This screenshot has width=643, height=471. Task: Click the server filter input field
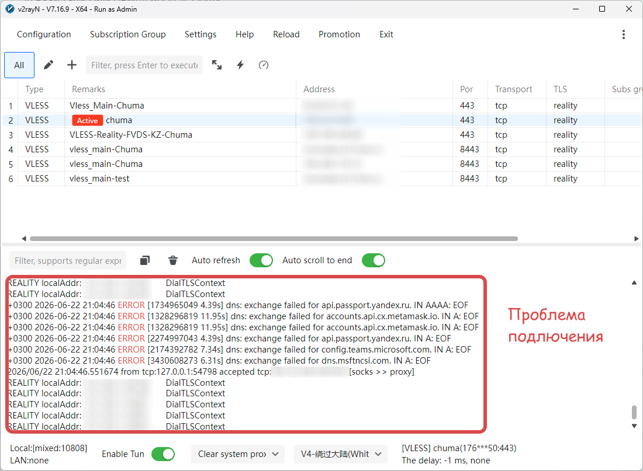[x=144, y=65]
